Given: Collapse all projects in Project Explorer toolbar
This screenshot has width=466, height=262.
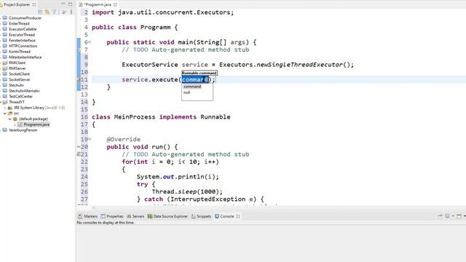Looking at the screenshot, I should 40,12.
